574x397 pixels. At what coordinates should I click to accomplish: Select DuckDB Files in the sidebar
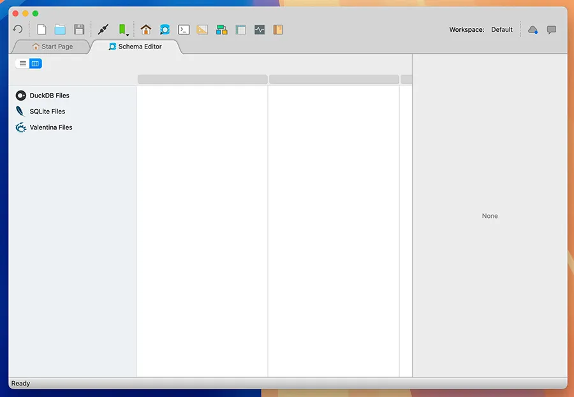[x=49, y=96]
